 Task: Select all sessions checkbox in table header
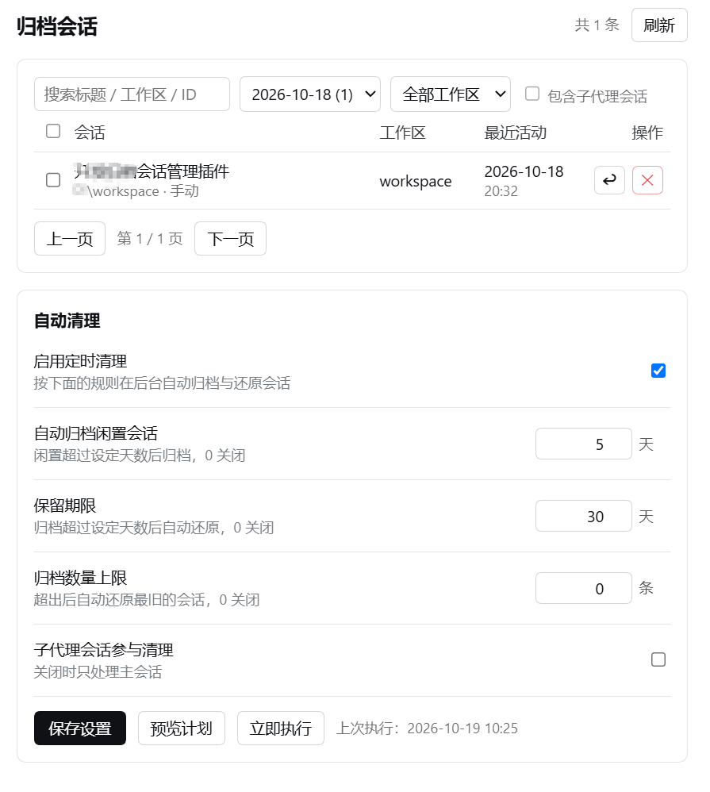(x=53, y=131)
